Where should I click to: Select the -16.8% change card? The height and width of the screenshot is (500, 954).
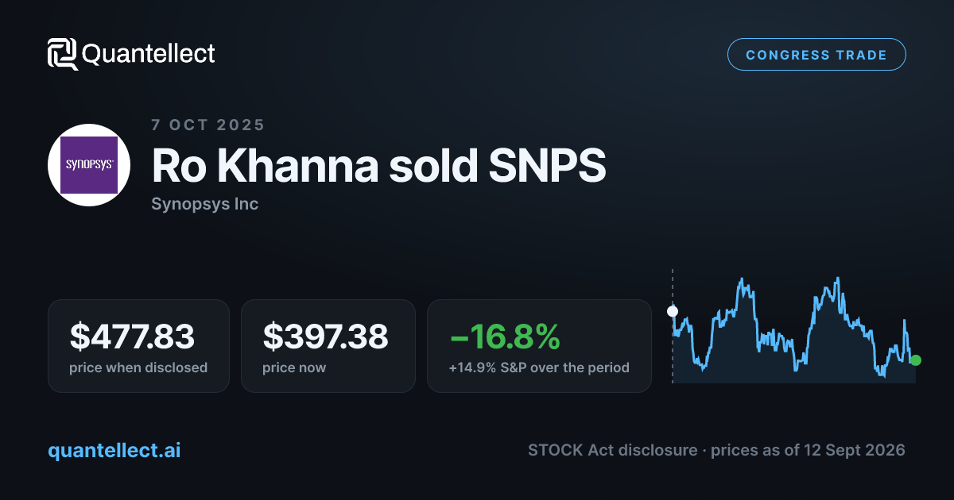point(539,345)
